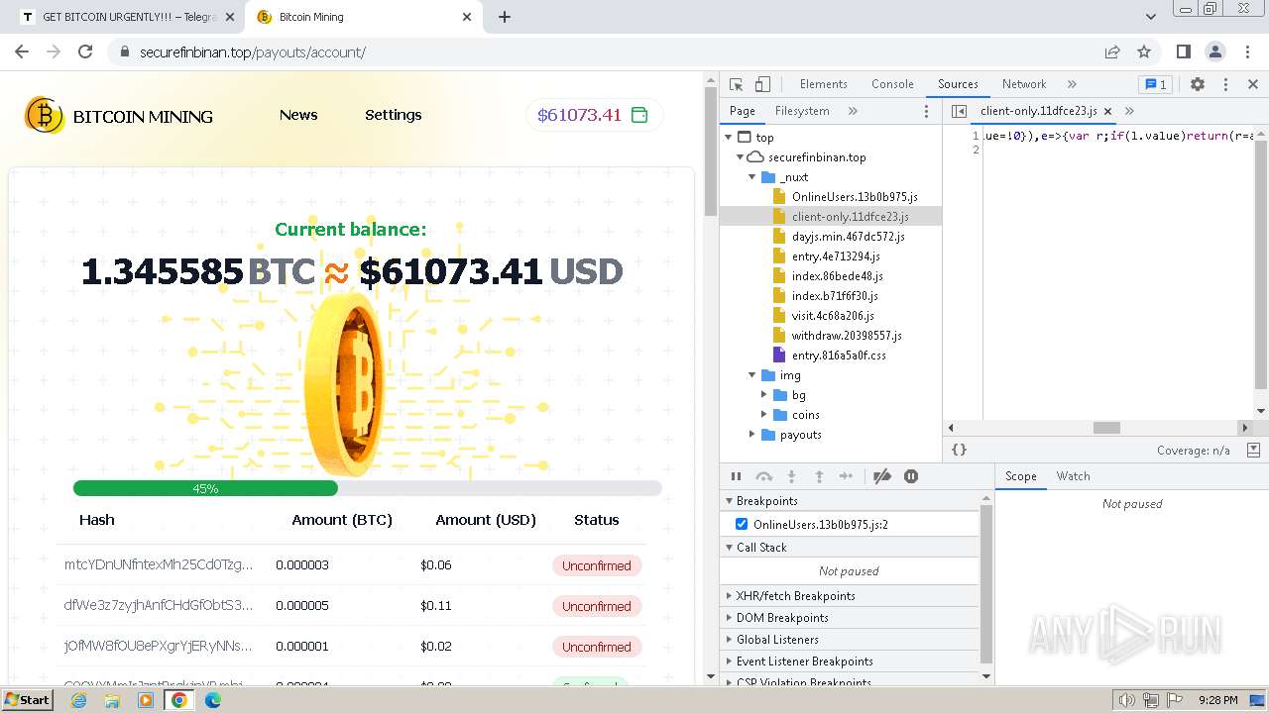Uncheck OnlineUsers.13b0b975.js:2 breakpoint
This screenshot has height=713, width=1269.
point(742,524)
